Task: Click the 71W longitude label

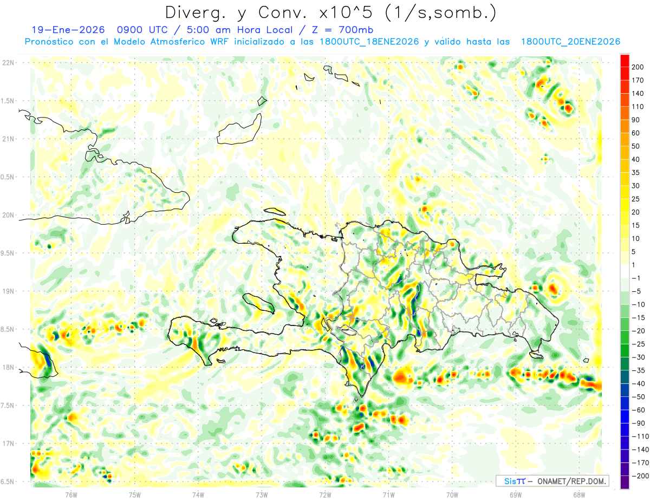Action: [388, 494]
